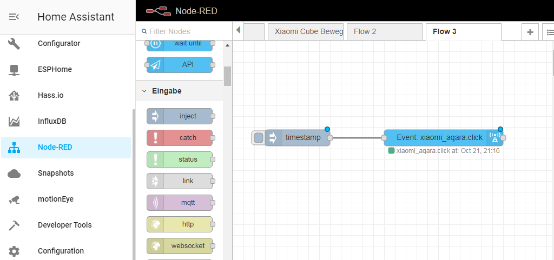
Task: Open InfluxDB from the sidebar
Action: [x=66, y=122]
